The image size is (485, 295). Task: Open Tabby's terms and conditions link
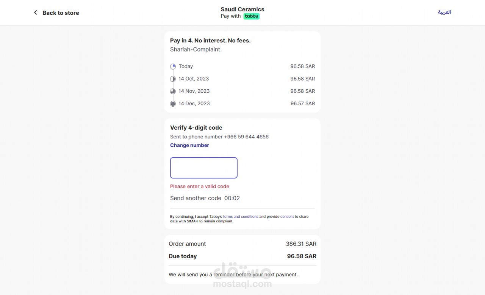[241, 217]
